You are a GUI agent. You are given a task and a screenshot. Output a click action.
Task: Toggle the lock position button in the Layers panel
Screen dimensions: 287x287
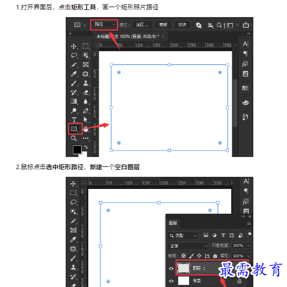[199, 256]
